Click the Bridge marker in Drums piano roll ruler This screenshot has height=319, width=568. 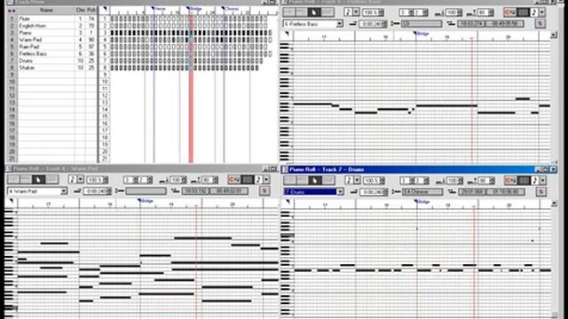pyautogui.click(x=422, y=201)
